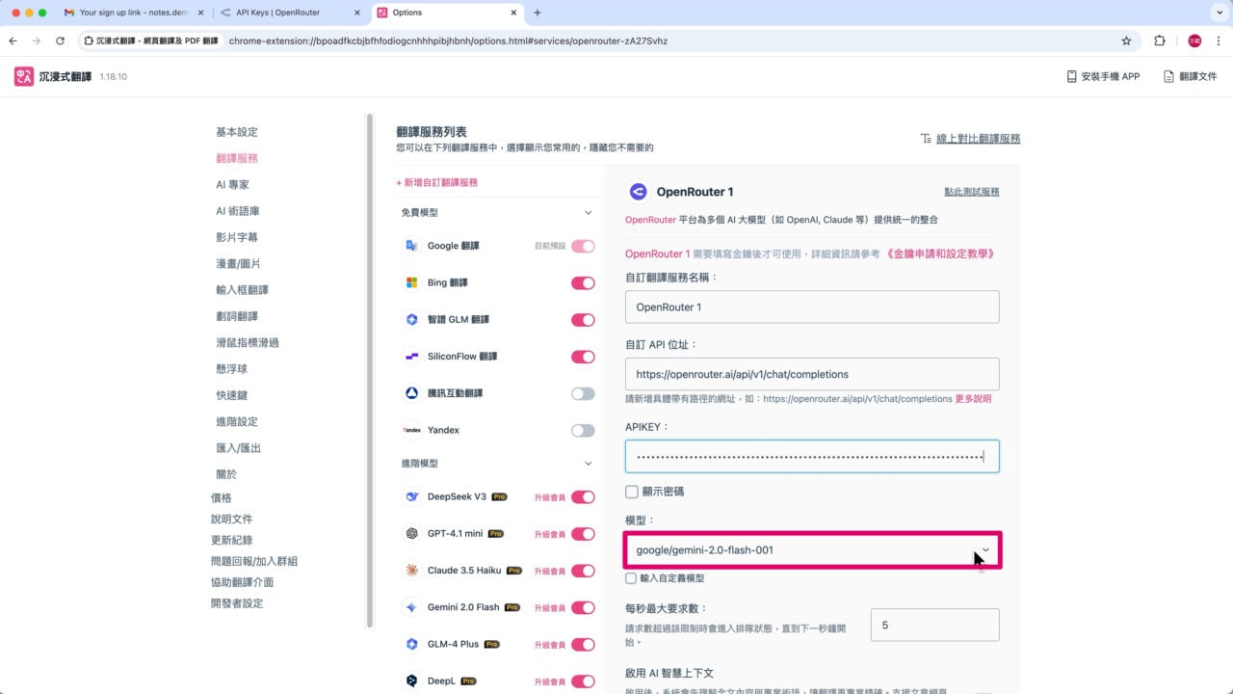Toggle the DeepSeek V3 switch
The width and height of the screenshot is (1233, 694).
(583, 497)
